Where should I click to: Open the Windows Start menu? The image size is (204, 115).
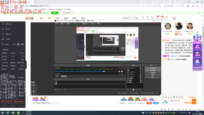coord(3,113)
